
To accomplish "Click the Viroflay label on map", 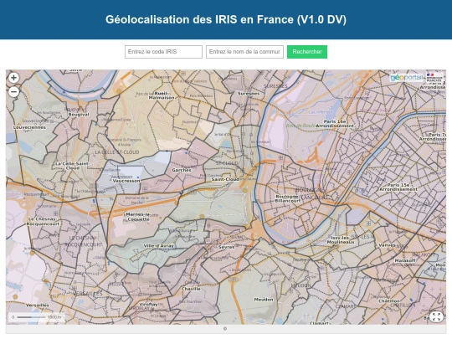I will tap(148, 304).
